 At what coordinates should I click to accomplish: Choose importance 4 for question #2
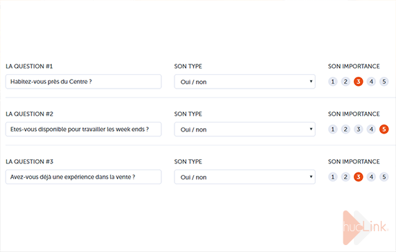371,129
